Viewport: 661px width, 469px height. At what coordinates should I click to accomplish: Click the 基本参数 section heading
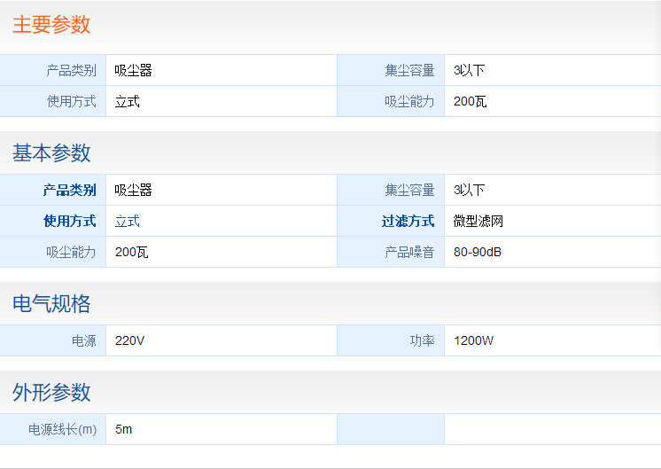[51, 153]
